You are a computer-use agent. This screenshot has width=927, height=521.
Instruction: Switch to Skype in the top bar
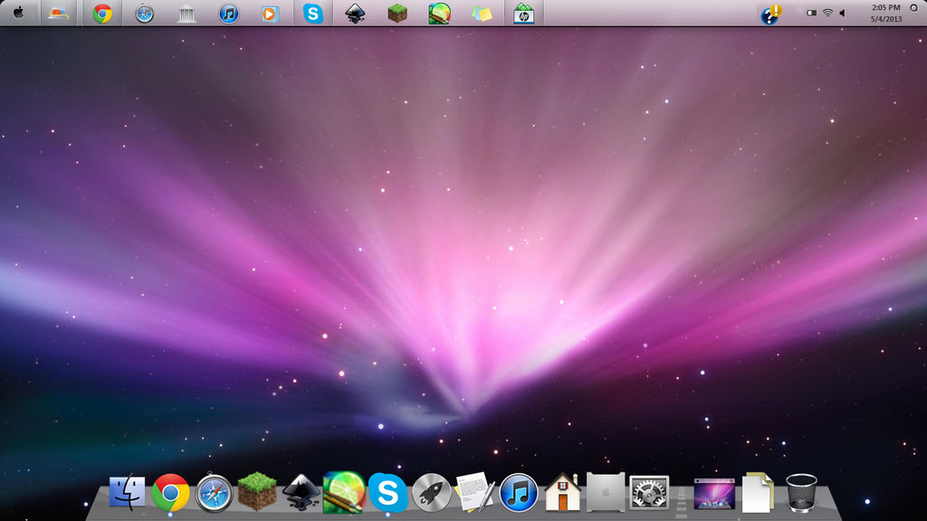coord(312,13)
